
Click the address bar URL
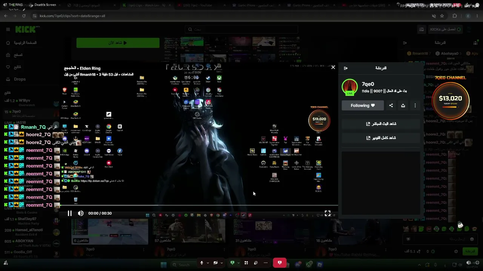pyautogui.click(x=72, y=16)
